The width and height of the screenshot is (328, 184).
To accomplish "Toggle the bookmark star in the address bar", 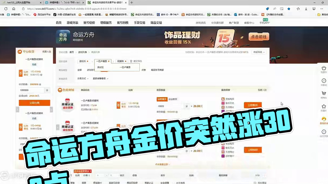I will 289,9.
